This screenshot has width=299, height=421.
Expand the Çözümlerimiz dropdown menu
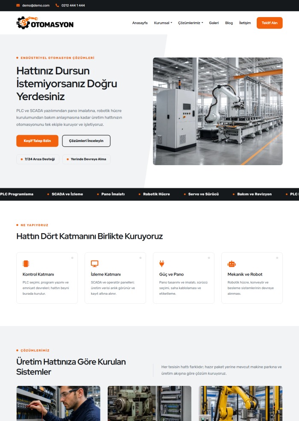pos(191,23)
